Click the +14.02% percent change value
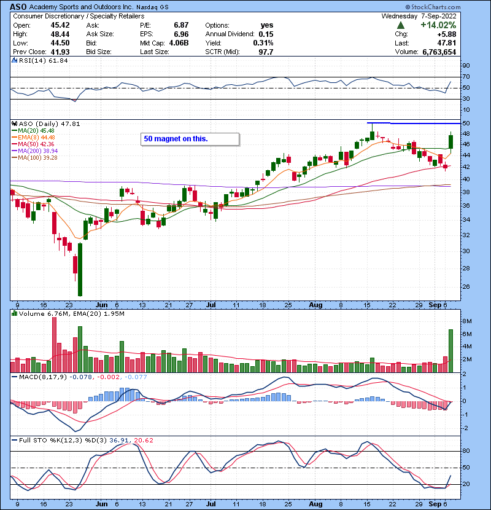The width and height of the screenshot is (491, 510). pos(438,25)
